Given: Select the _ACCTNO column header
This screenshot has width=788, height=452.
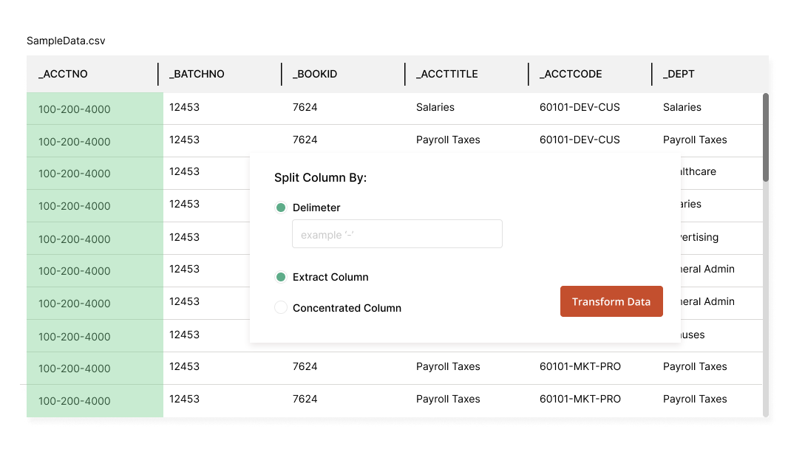Looking at the screenshot, I should [63, 74].
